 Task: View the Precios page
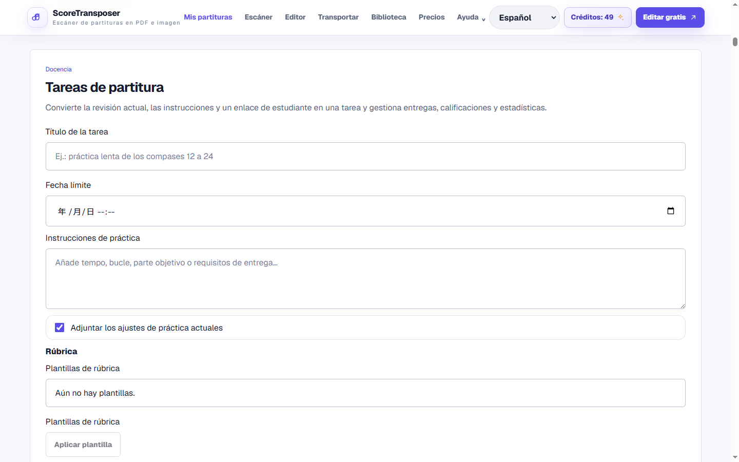tap(432, 17)
